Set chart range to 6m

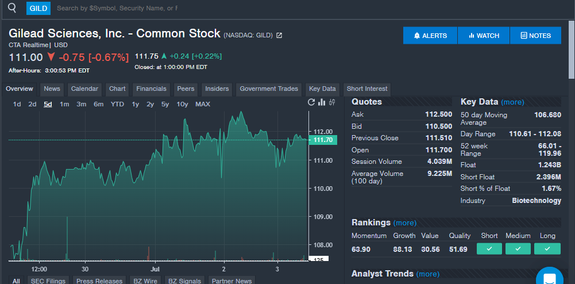pyautogui.click(x=98, y=104)
